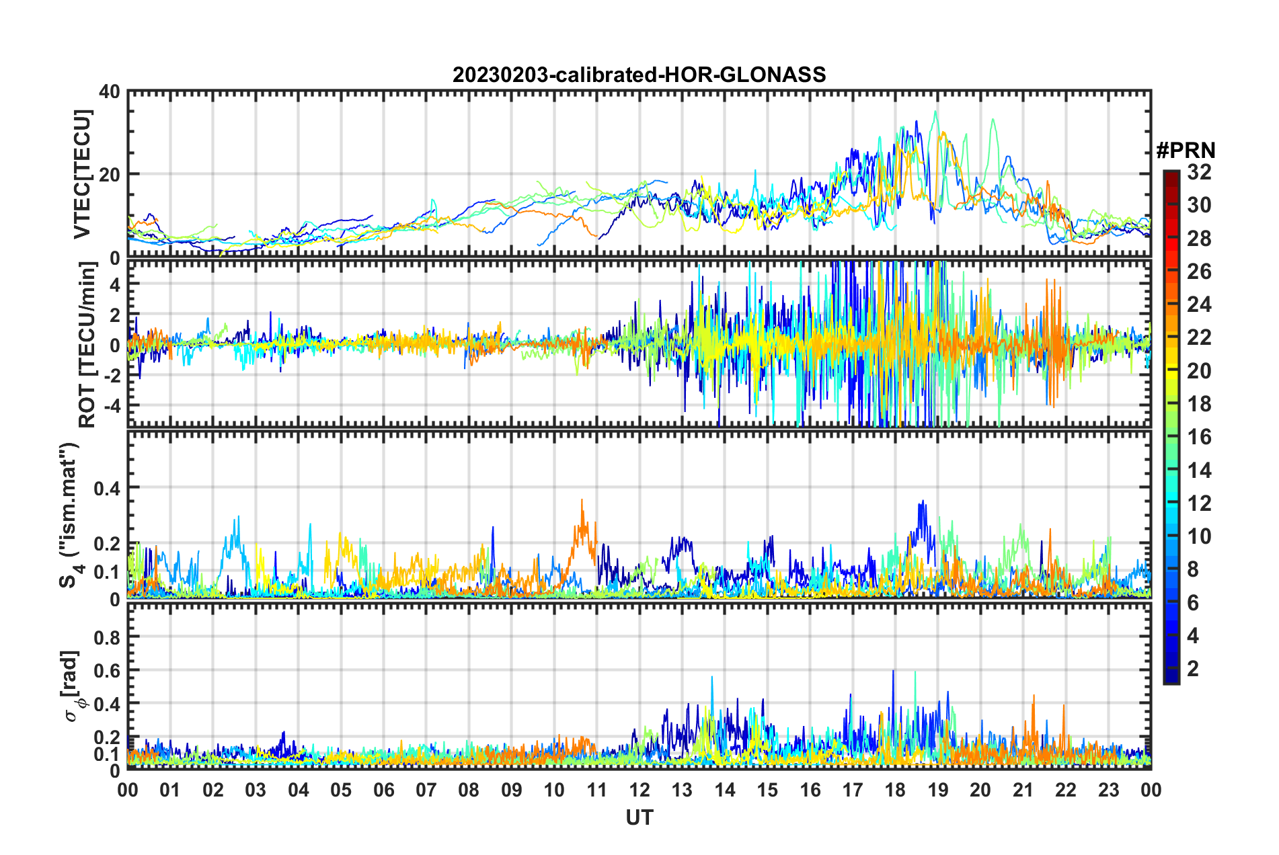Select the 0.2 tick on S4 axis
This screenshot has width=1279, height=855.
pos(107,543)
